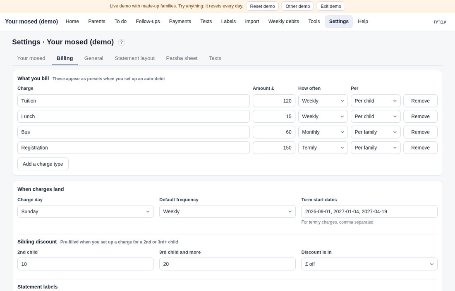455x291 pixels.
Task: Remove the Lunch charge row
Action: [x=420, y=117]
